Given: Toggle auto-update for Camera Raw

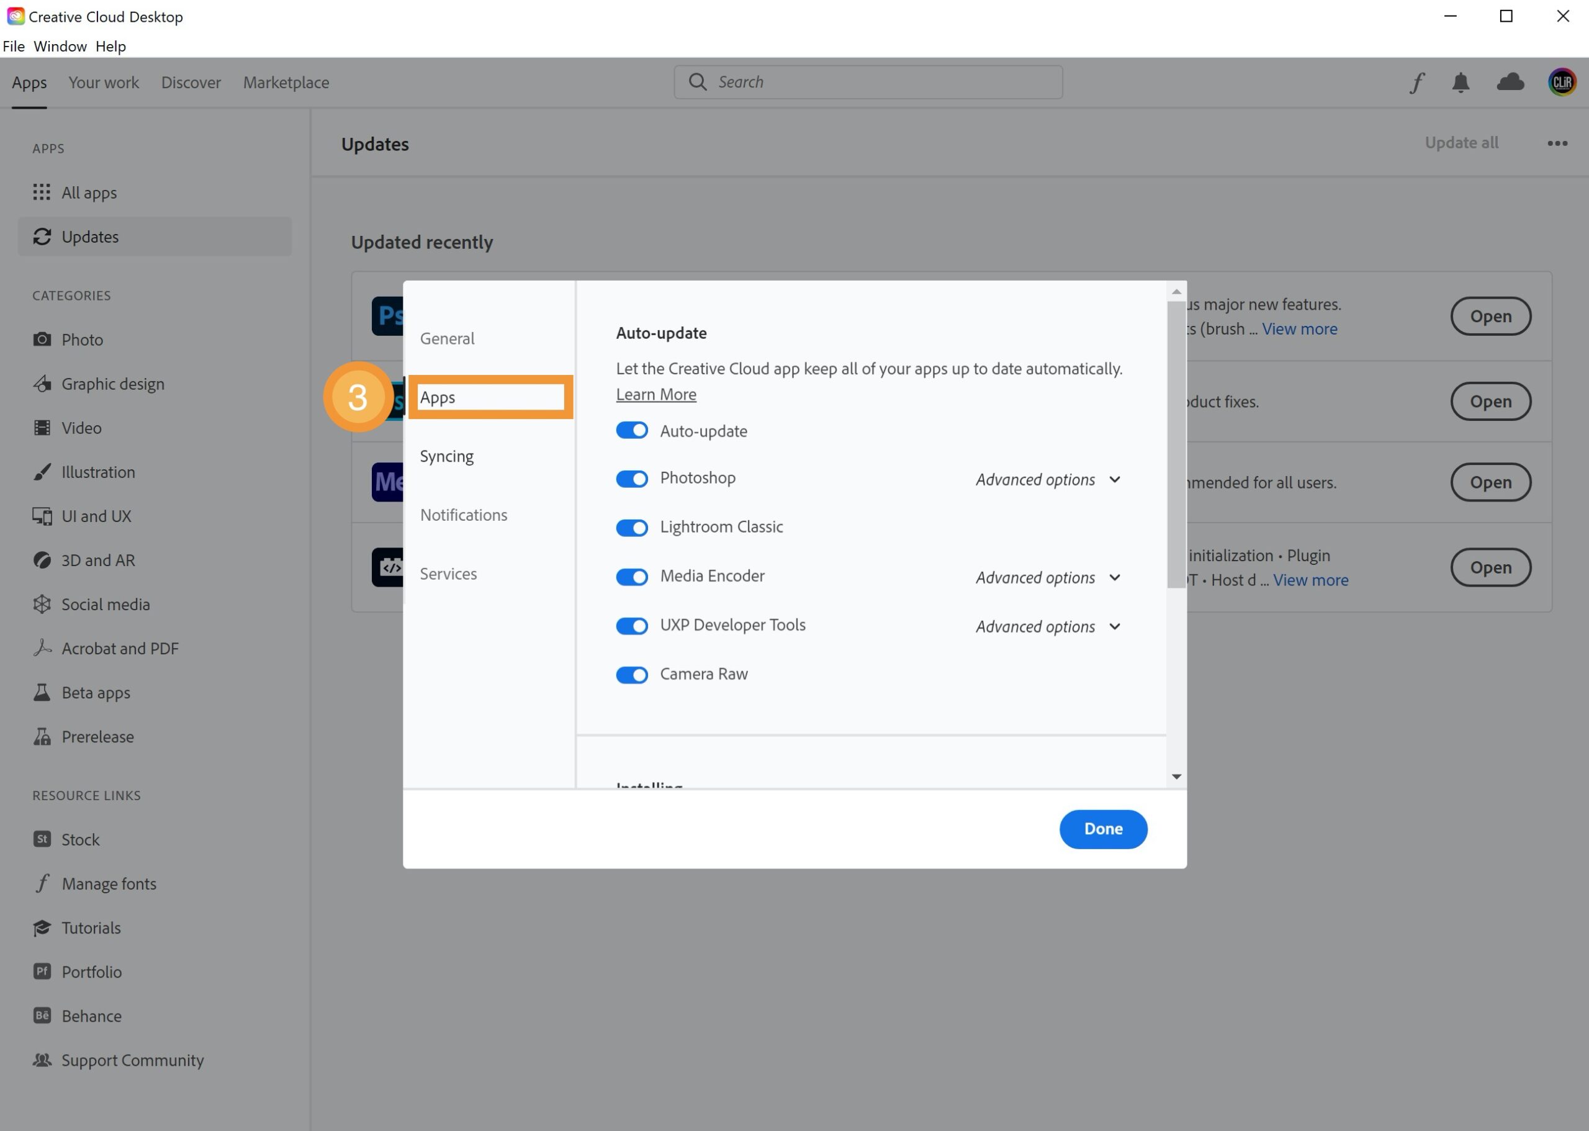Looking at the screenshot, I should 631,675.
